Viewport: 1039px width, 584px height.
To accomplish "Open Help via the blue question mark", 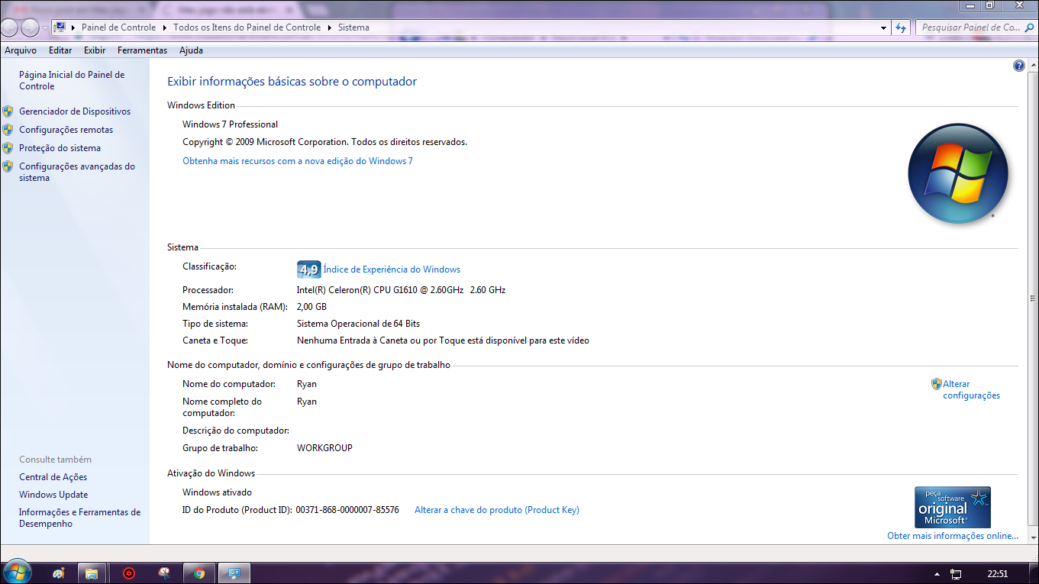I will point(1019,66).
